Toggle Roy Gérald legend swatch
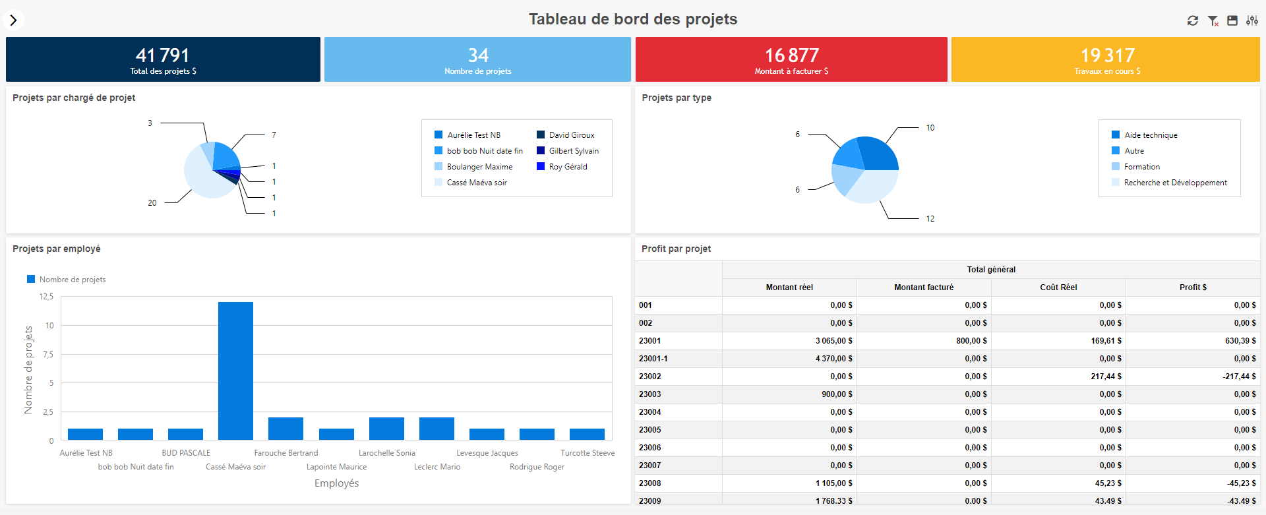 click(541, 166)
